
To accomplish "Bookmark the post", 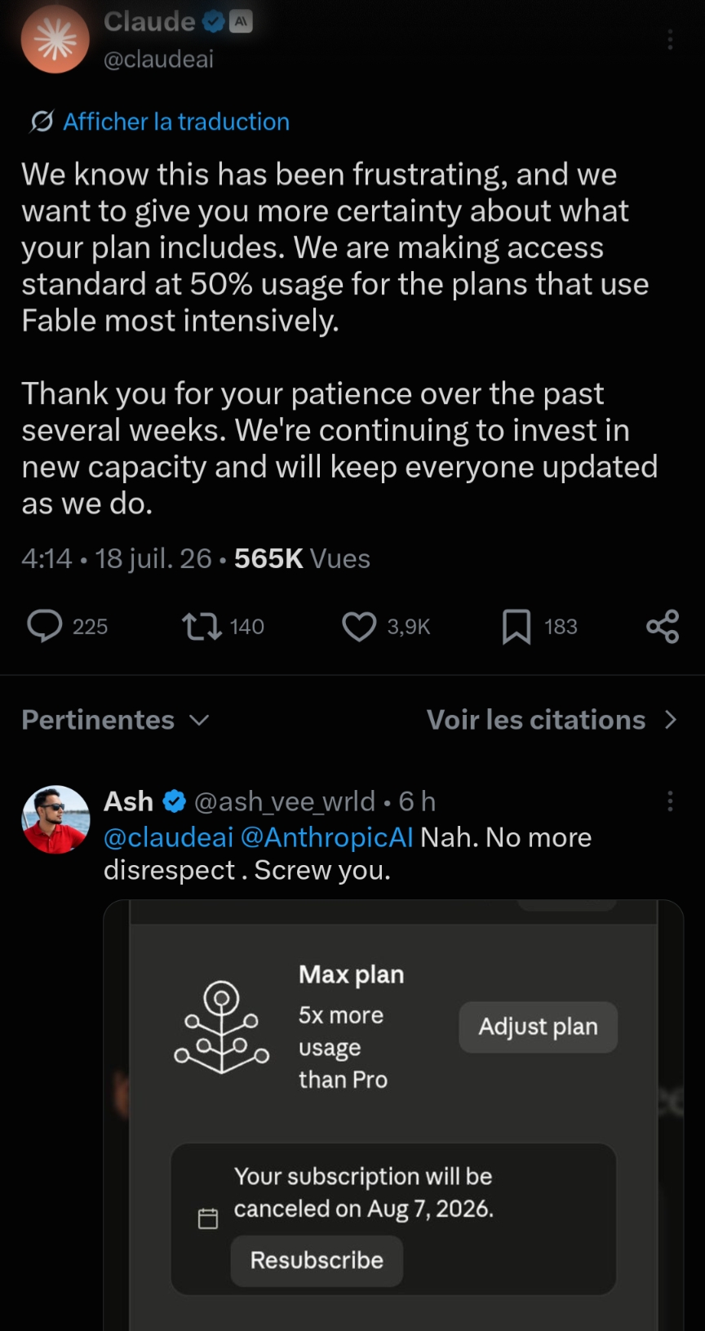I will (517, 626).
